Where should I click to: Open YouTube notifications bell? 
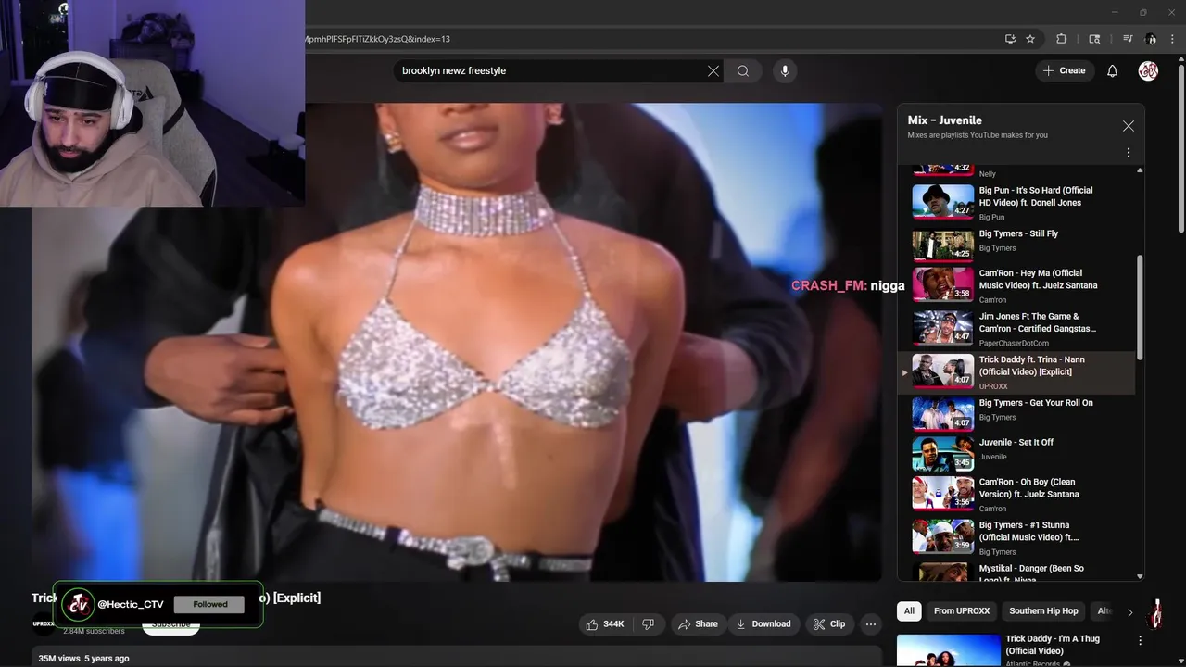1113,71
